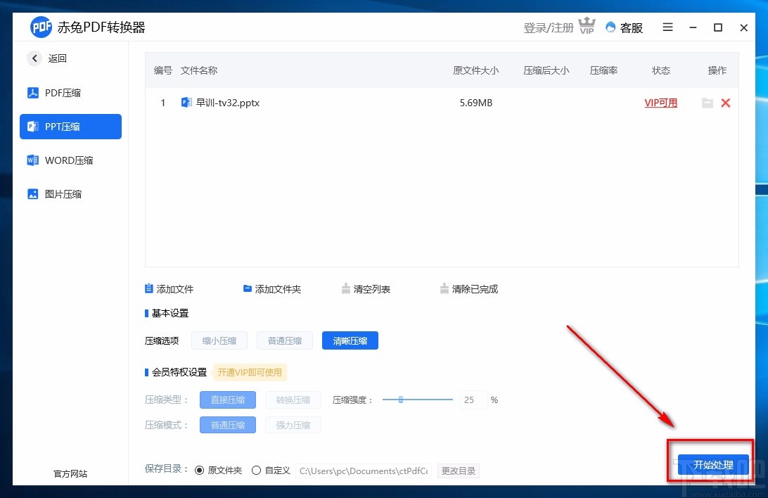Switch to 缩小压缩 compression option
The height and width of the screenshot is (498, 768).
pos(219,340)
